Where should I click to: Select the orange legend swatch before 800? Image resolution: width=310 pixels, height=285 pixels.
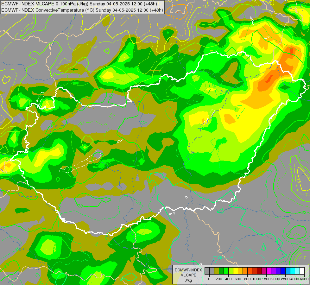(245, 271)
